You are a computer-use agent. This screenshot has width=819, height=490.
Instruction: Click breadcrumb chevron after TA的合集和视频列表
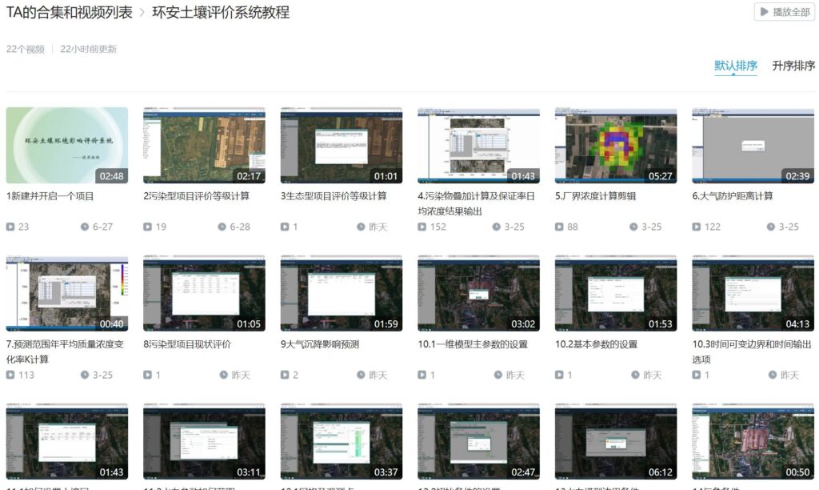pyautogui.click(x=142, y=13)
